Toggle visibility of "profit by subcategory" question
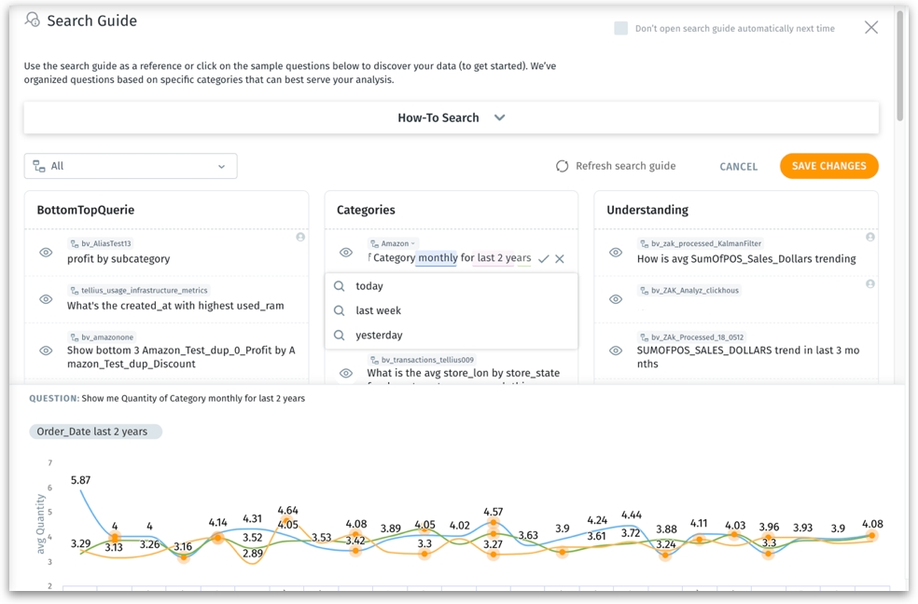Screen dimensions: 918x604 (x=46, y=253)
